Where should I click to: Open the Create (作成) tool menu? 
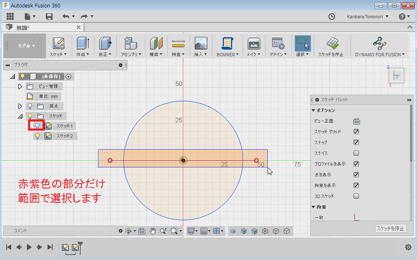[x=83, y=46]
